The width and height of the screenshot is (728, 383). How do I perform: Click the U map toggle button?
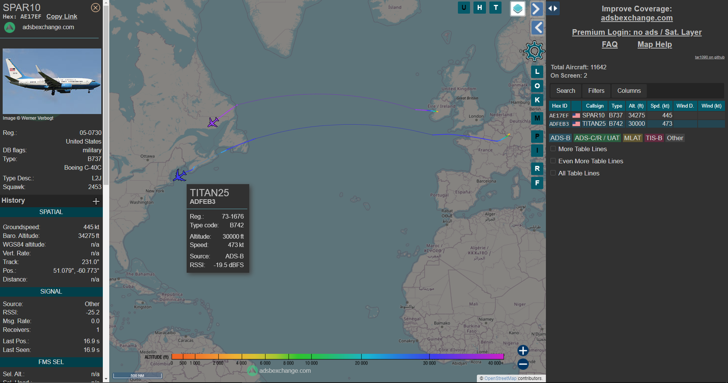coord(464,8)
